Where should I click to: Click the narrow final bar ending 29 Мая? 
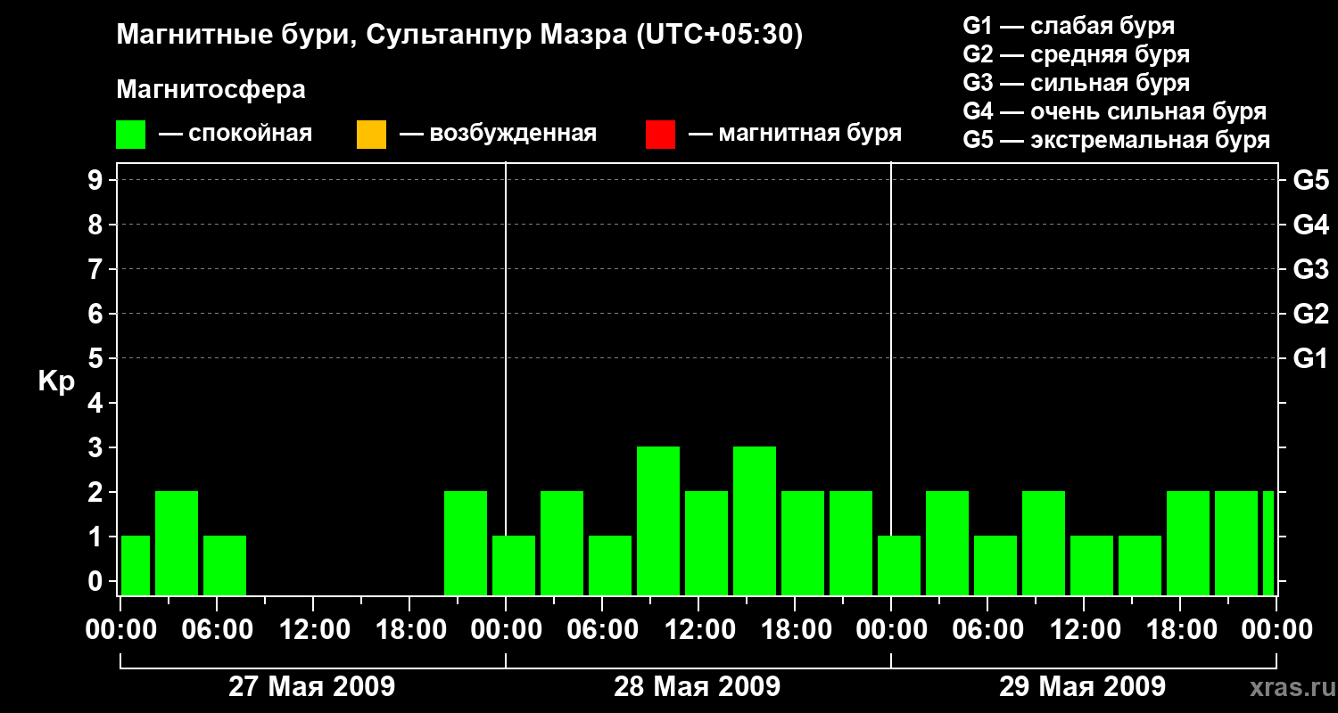(1268, 543)
